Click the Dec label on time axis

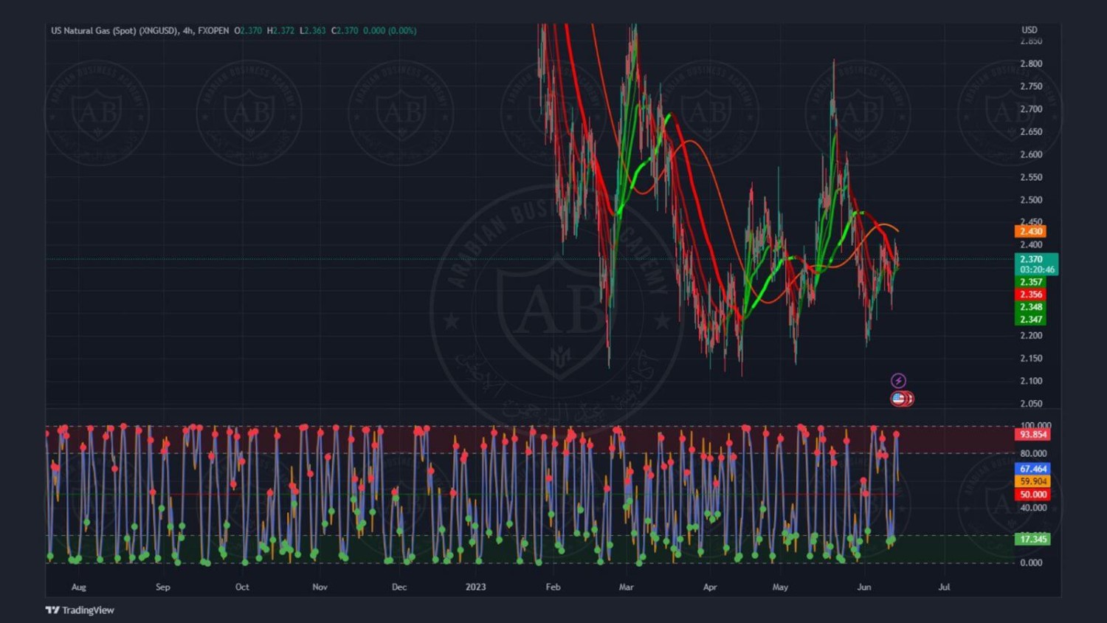[x=399, y=588]
